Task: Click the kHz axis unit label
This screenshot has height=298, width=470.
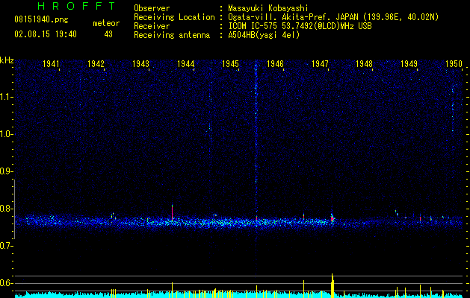Action: point(7,60)
